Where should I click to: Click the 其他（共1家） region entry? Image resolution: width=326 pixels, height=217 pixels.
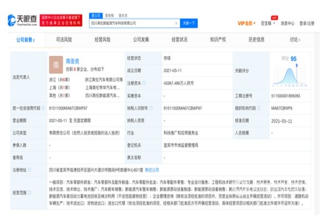pos(59,95)
